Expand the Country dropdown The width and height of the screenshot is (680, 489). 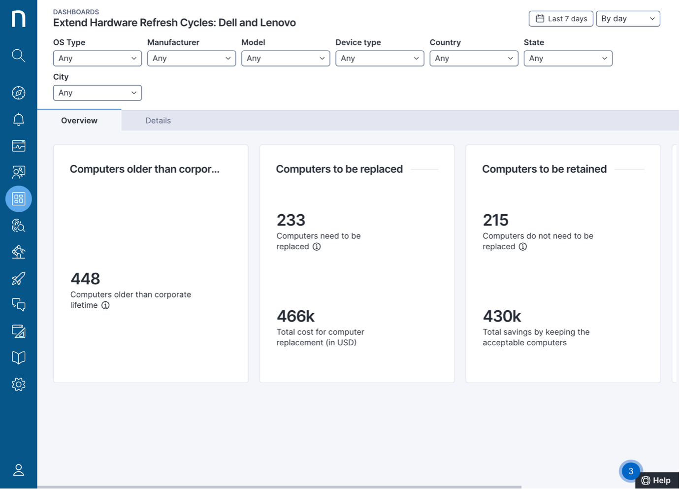click(x=473, y=58)
